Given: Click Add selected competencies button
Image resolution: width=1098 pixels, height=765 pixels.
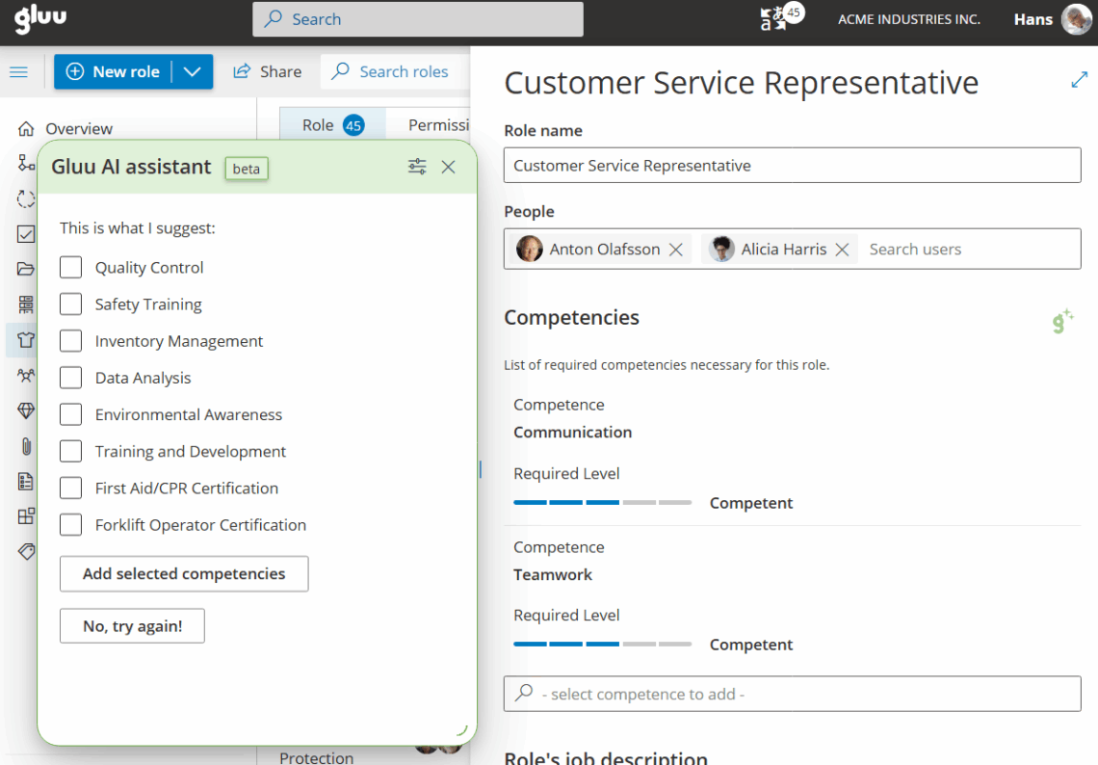Looking at the screenshot, I should tap(184, 573).
